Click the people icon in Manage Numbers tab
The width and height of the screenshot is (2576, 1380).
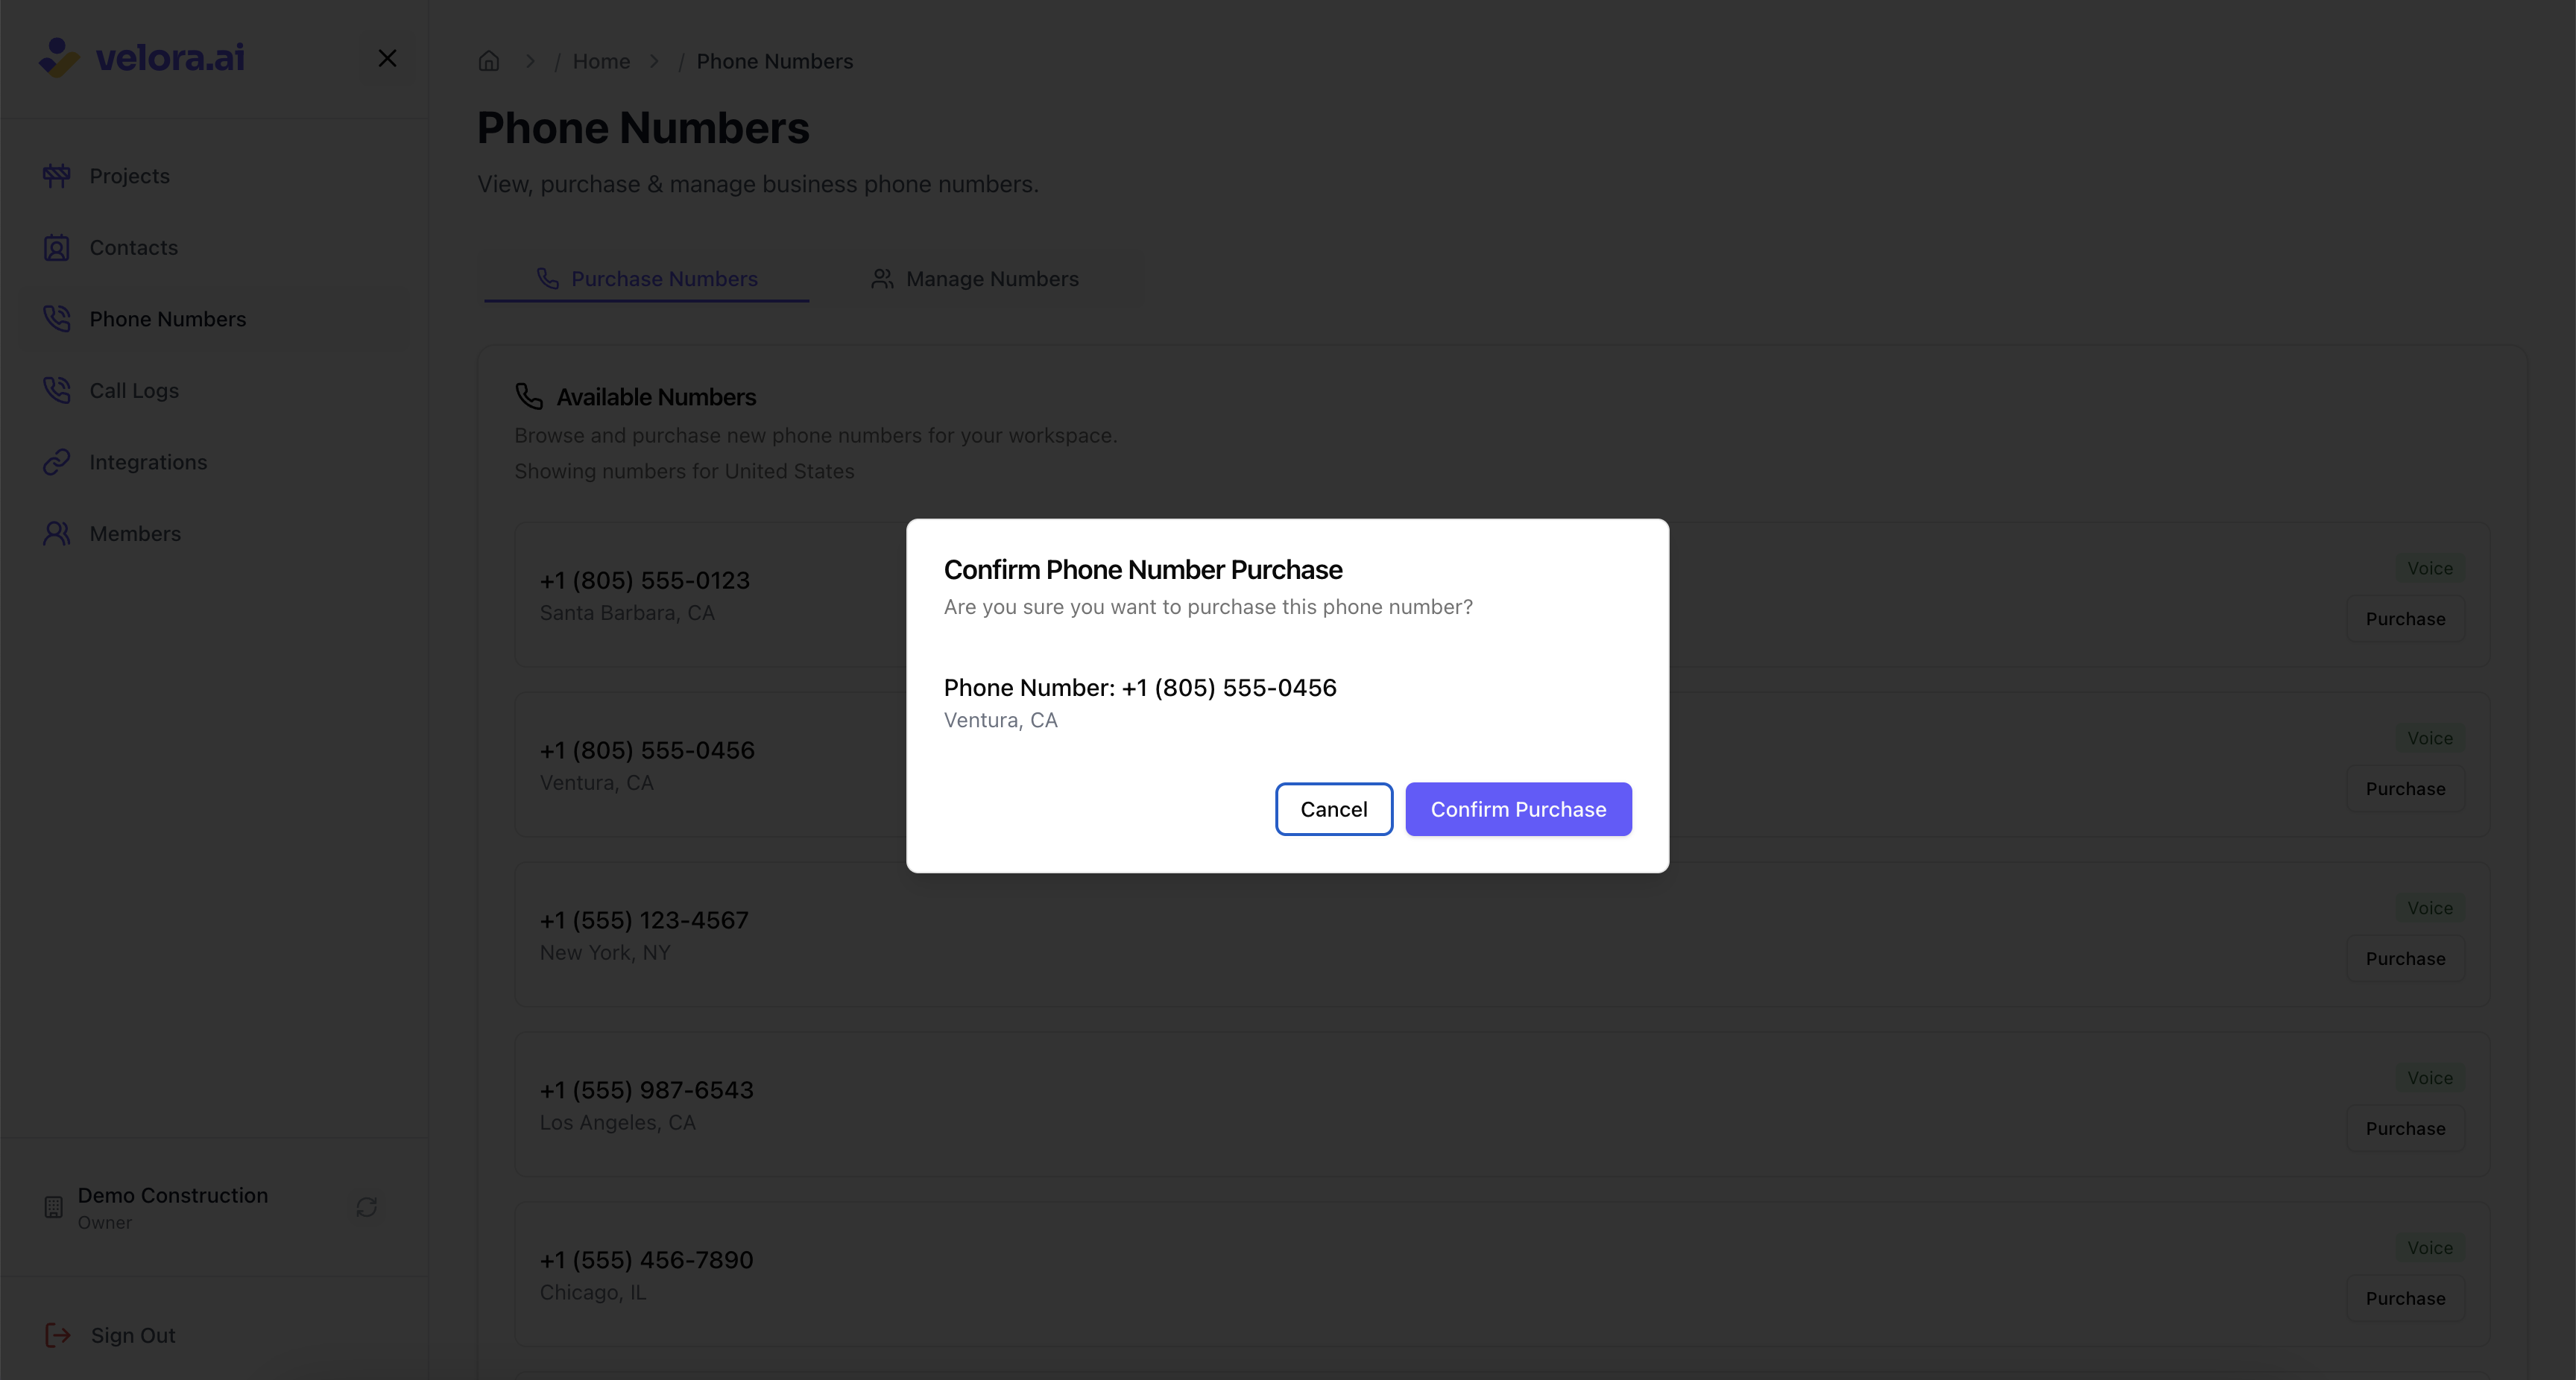click(x=882, y=278)
